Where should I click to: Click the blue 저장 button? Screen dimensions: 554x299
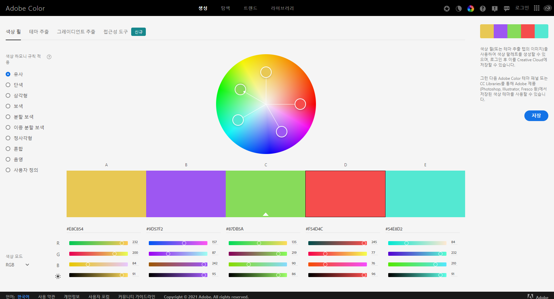[x=536, y=116]
